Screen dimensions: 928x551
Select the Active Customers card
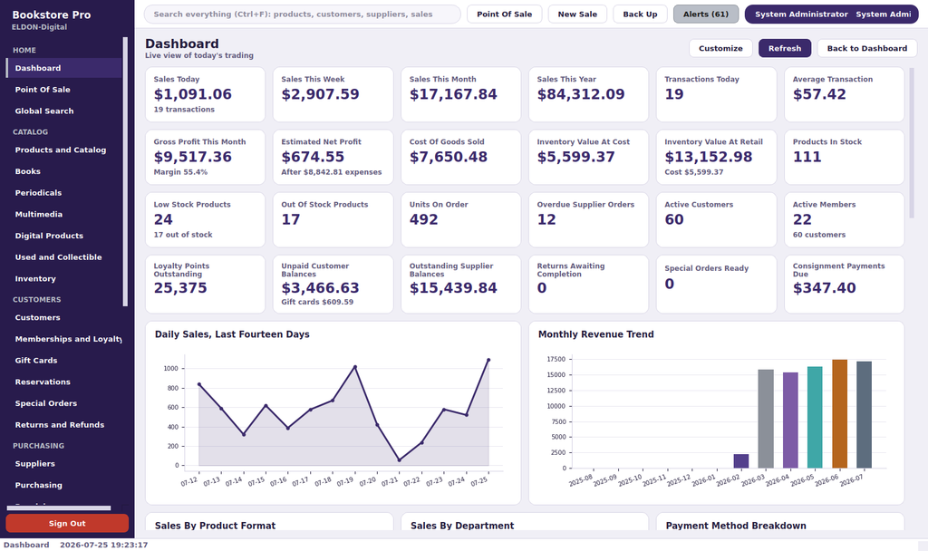(716, 219)
